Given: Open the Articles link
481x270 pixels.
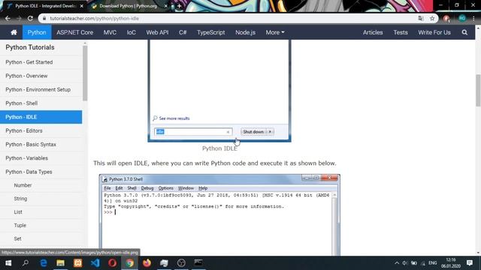Looking at the screenshot, I should click(373, 32).
